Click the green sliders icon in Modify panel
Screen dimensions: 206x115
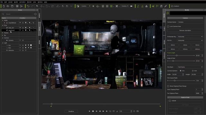coord(168,13)
